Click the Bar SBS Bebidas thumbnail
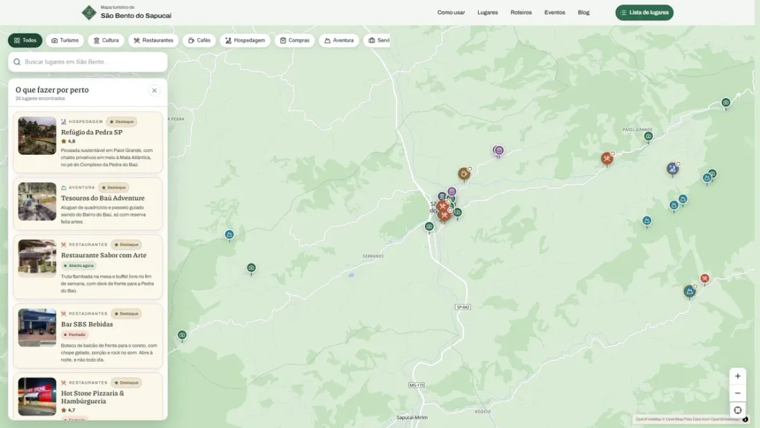Viewport: 760px width, 428px height. (37, 328)
